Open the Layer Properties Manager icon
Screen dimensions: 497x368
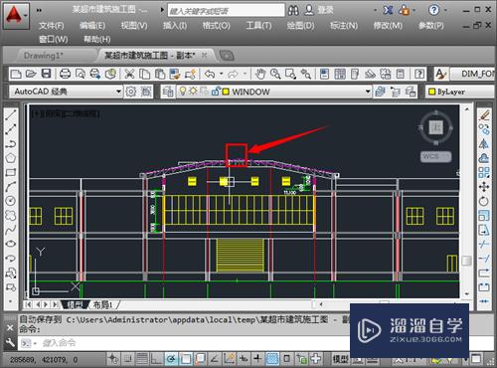point(168,92)
